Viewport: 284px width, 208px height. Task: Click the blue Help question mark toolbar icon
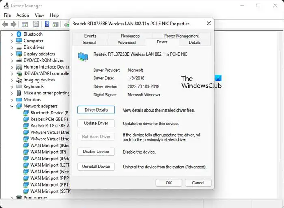click(x=47, y=24)
